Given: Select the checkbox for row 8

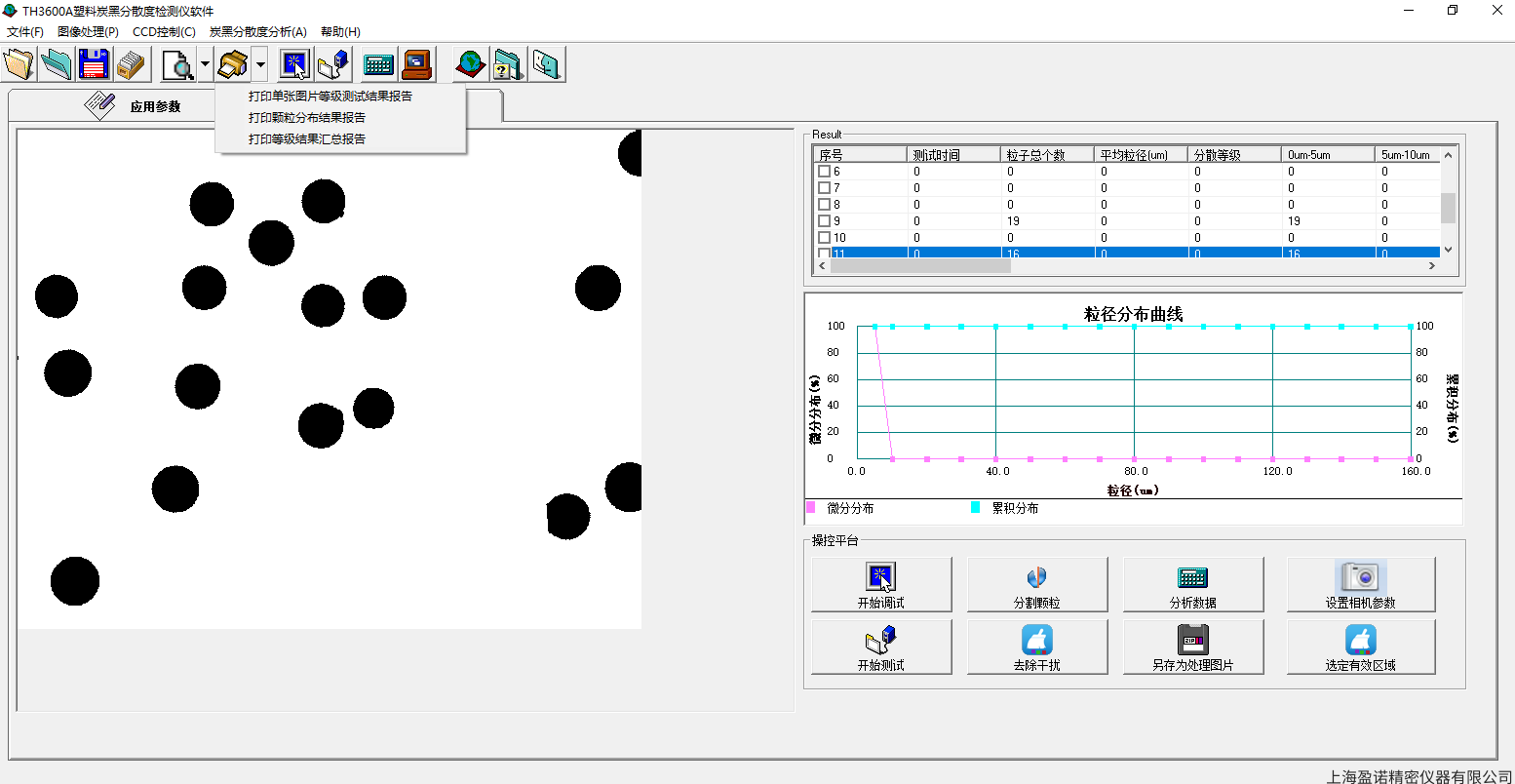Looking at the screenshot, I should [824, 205].
